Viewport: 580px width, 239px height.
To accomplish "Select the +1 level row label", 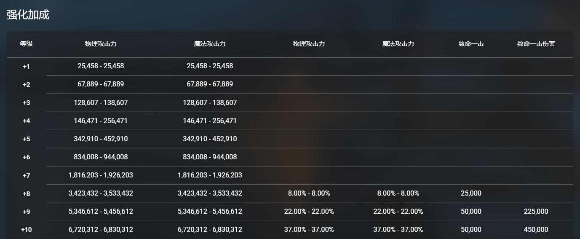I will 26,66.
